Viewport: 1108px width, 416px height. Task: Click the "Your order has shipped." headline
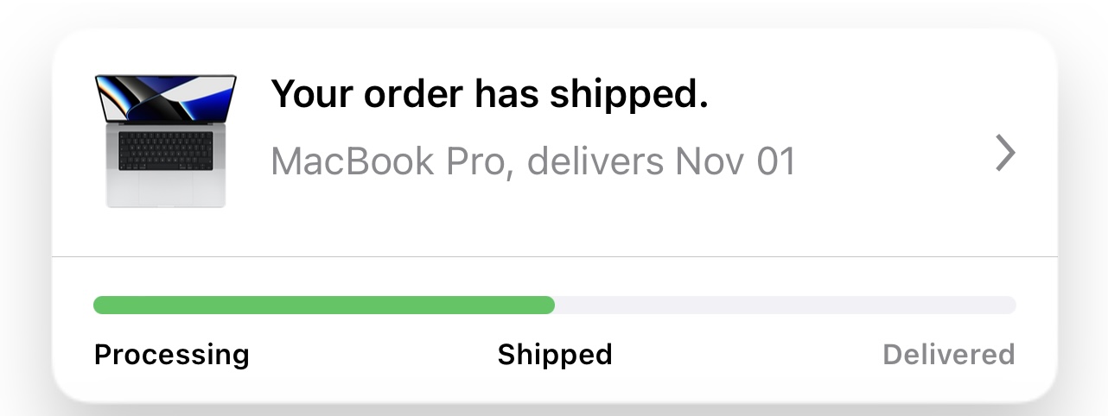pyautogui.click(x=489, y=95)
